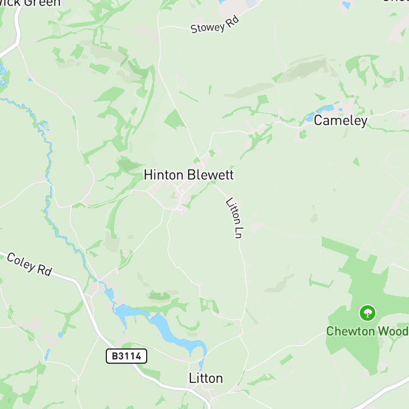Click the Chewton Wood park tree icon
This screenshot has width=409, height=409.
click(x=368, y=313)
